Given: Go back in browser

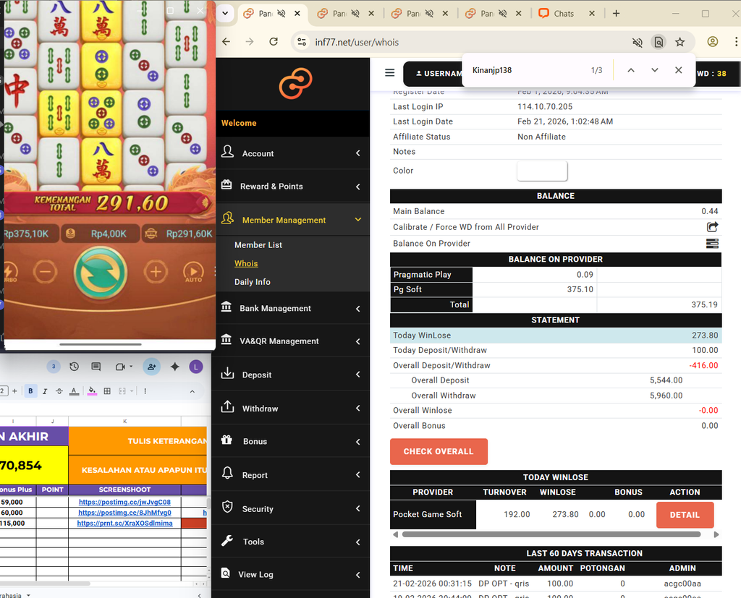Looking at the screenshot, I should (226, 42).
